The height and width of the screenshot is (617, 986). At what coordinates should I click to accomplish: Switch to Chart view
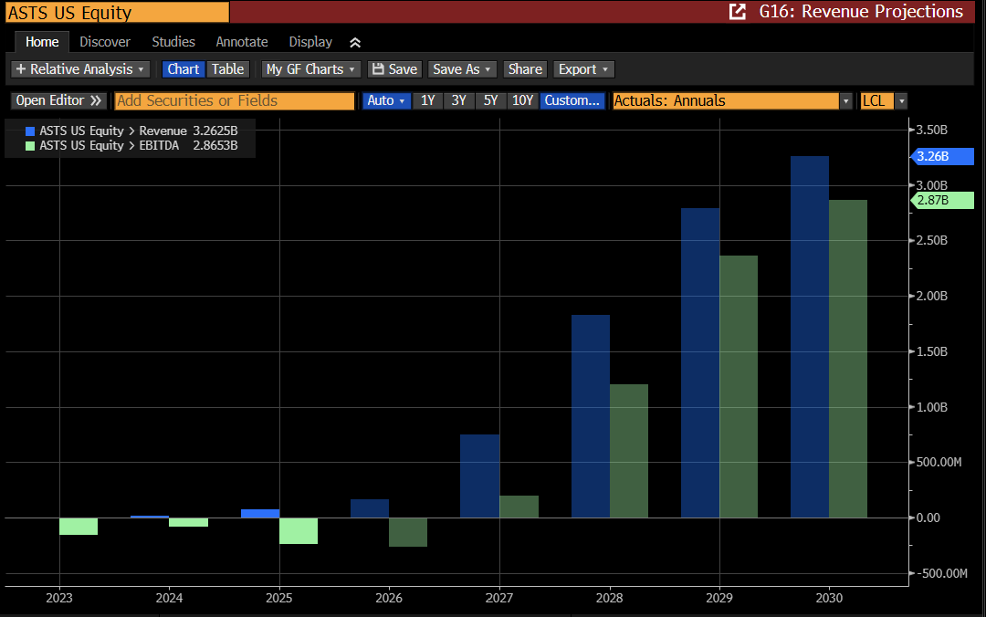pos(183,69)
